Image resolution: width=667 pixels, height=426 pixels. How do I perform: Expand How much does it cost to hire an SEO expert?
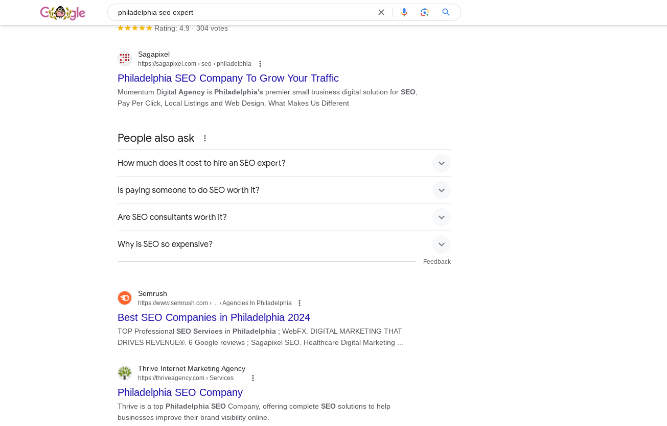(442, 163)
